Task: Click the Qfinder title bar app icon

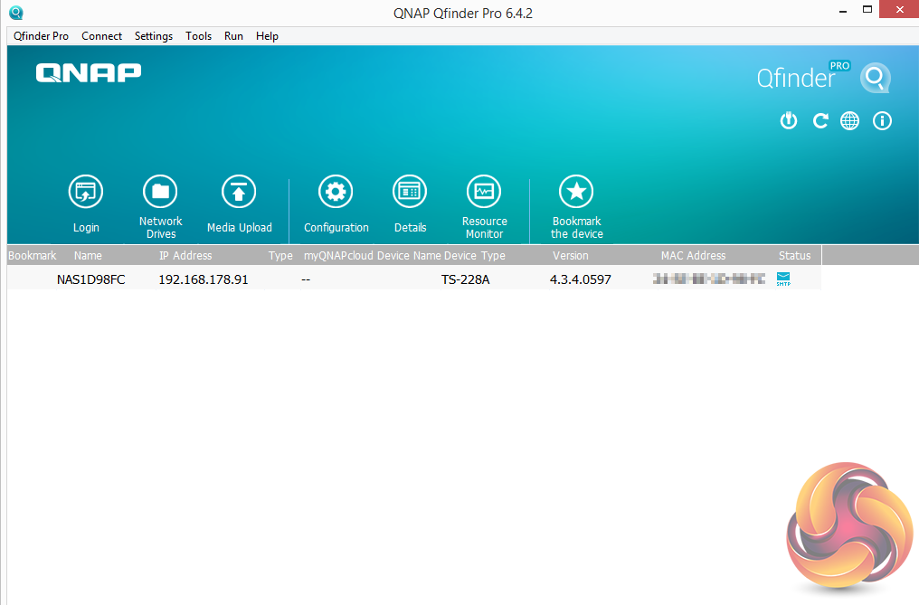Action: tap(16, 13)
